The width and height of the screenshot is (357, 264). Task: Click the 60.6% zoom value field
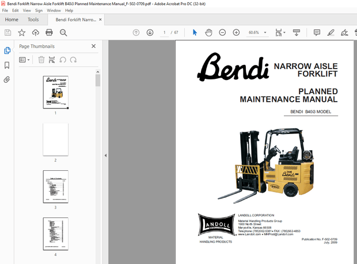[x=253, y=33]
